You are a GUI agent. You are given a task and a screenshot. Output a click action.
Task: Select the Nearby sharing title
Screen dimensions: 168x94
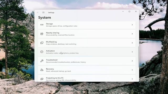pyautogui.click(x=52, y=33)
